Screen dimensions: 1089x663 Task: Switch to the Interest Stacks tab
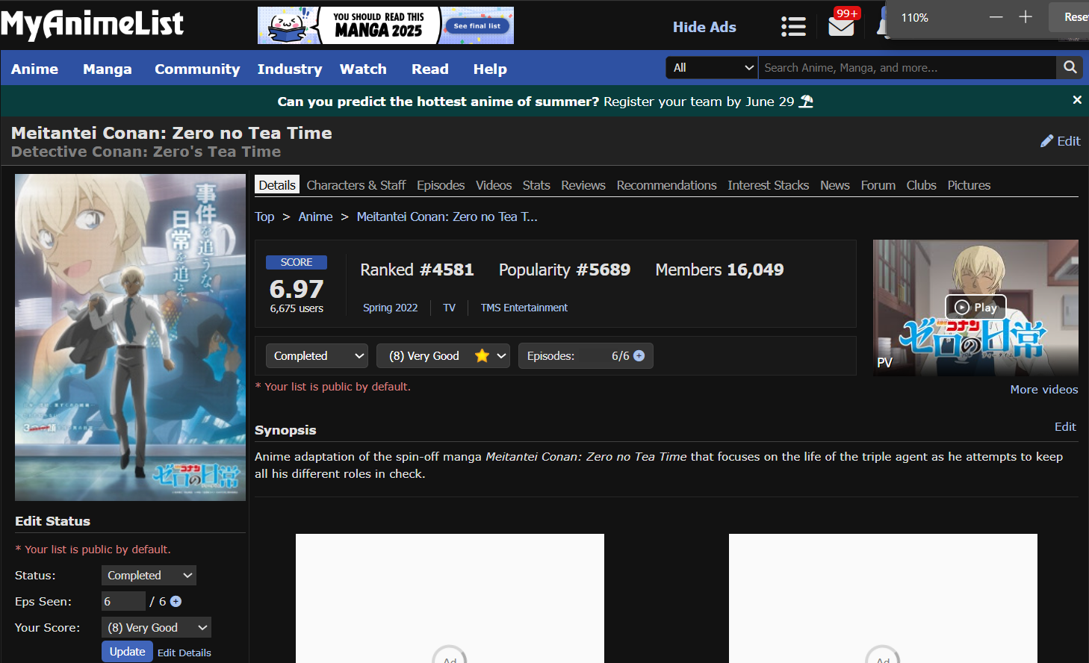coord(769,185)
